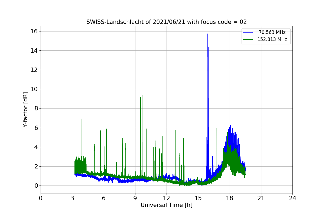The height and width of the screenshot is (217, 325).
Task: Click the y-axis tick label '8'
Action: coord(36,108)
